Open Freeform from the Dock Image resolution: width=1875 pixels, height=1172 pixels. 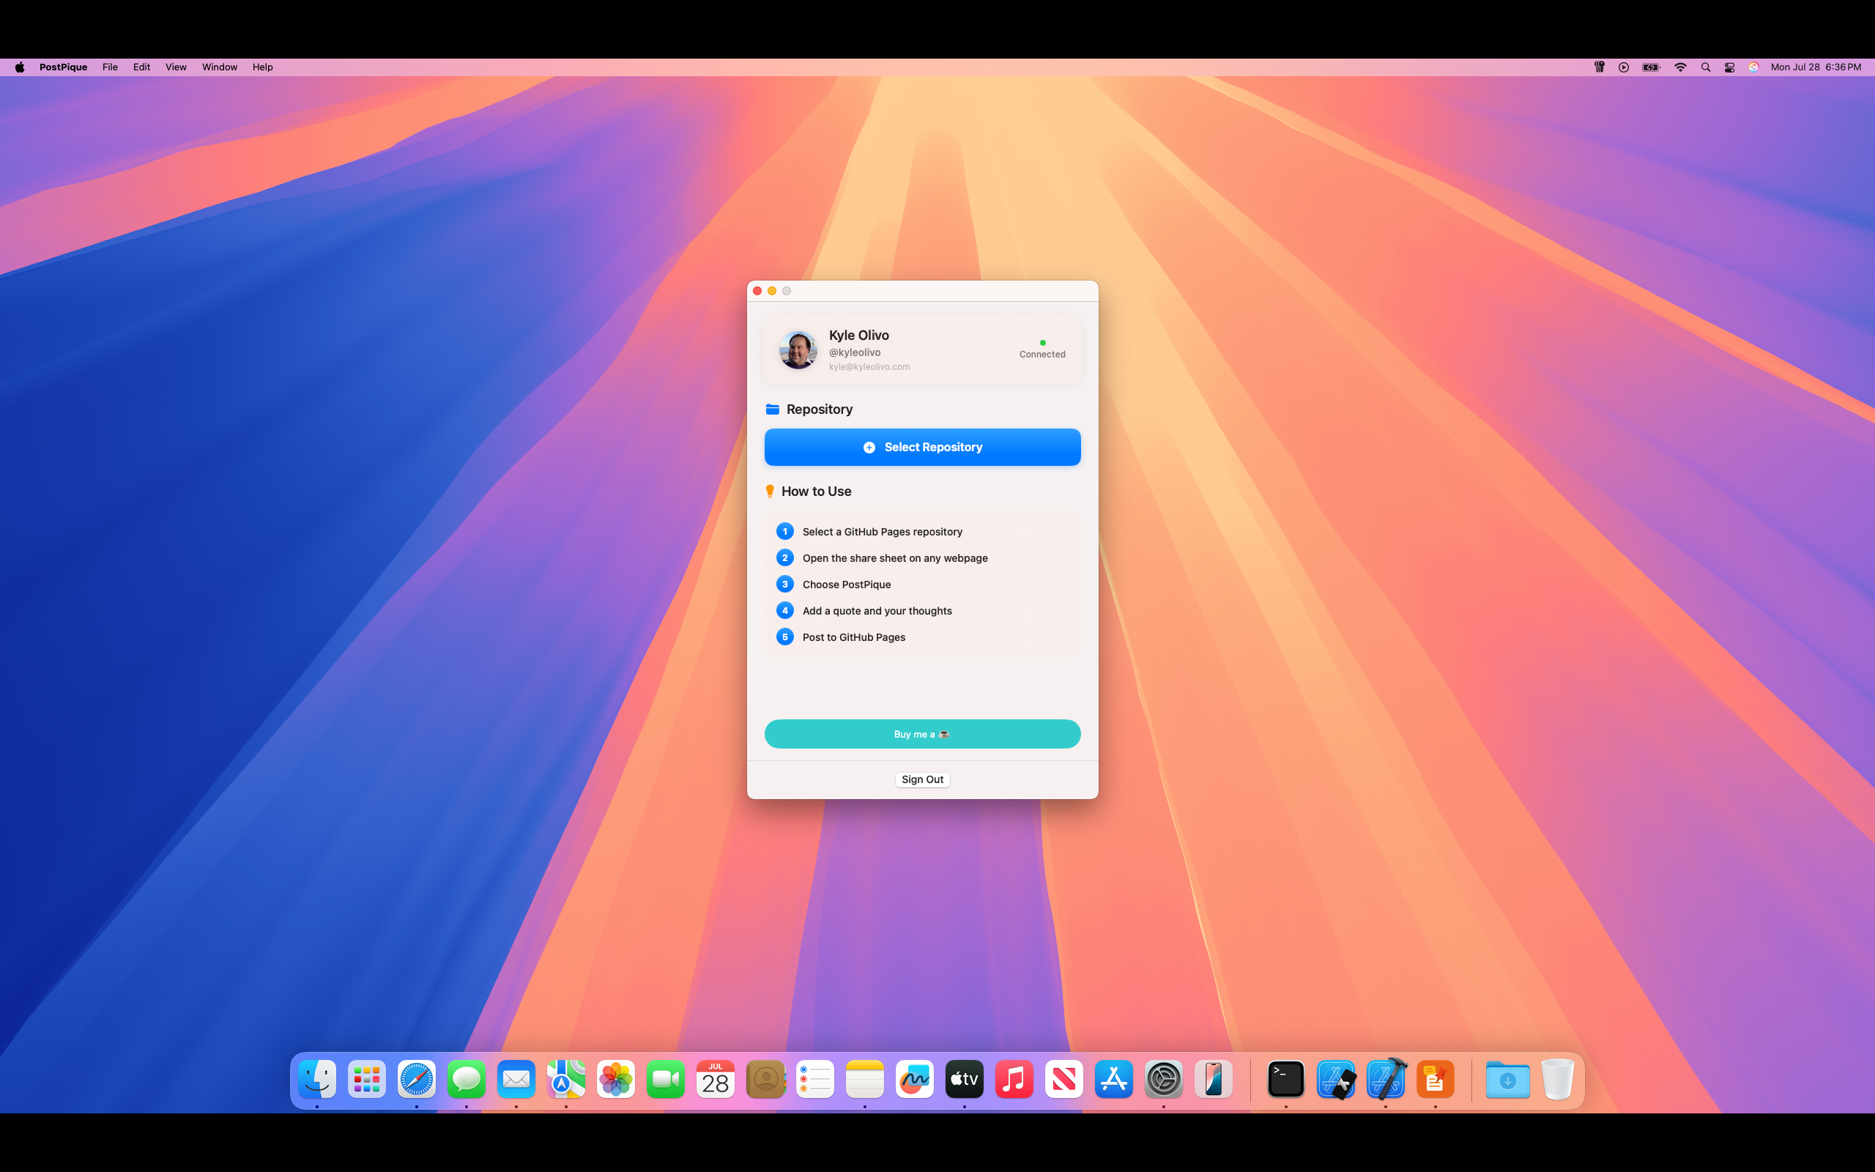(914, 1079)
